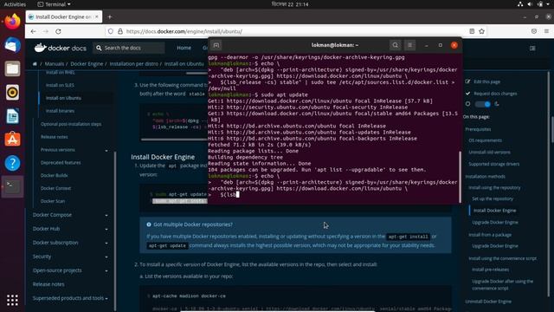The image size is (554, 312).
Task: Click the tracking protection shield icon
Action: pyautogui.click(x=111, y=31)
